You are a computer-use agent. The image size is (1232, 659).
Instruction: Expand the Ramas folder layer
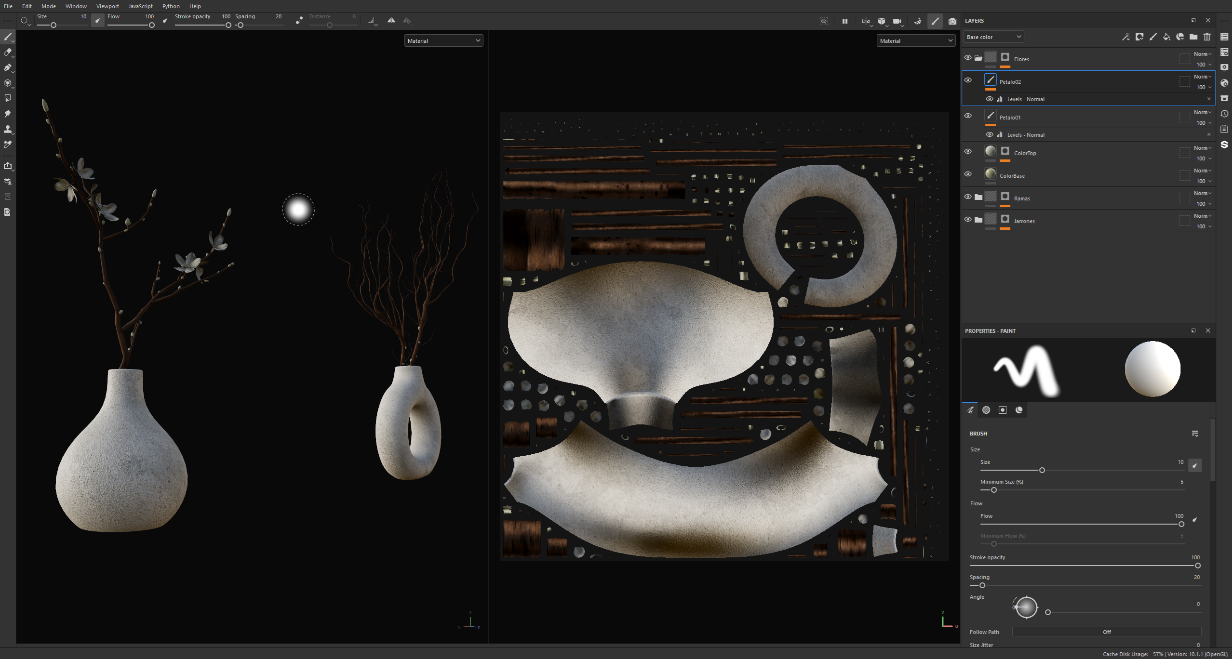(x=978, y=197)
